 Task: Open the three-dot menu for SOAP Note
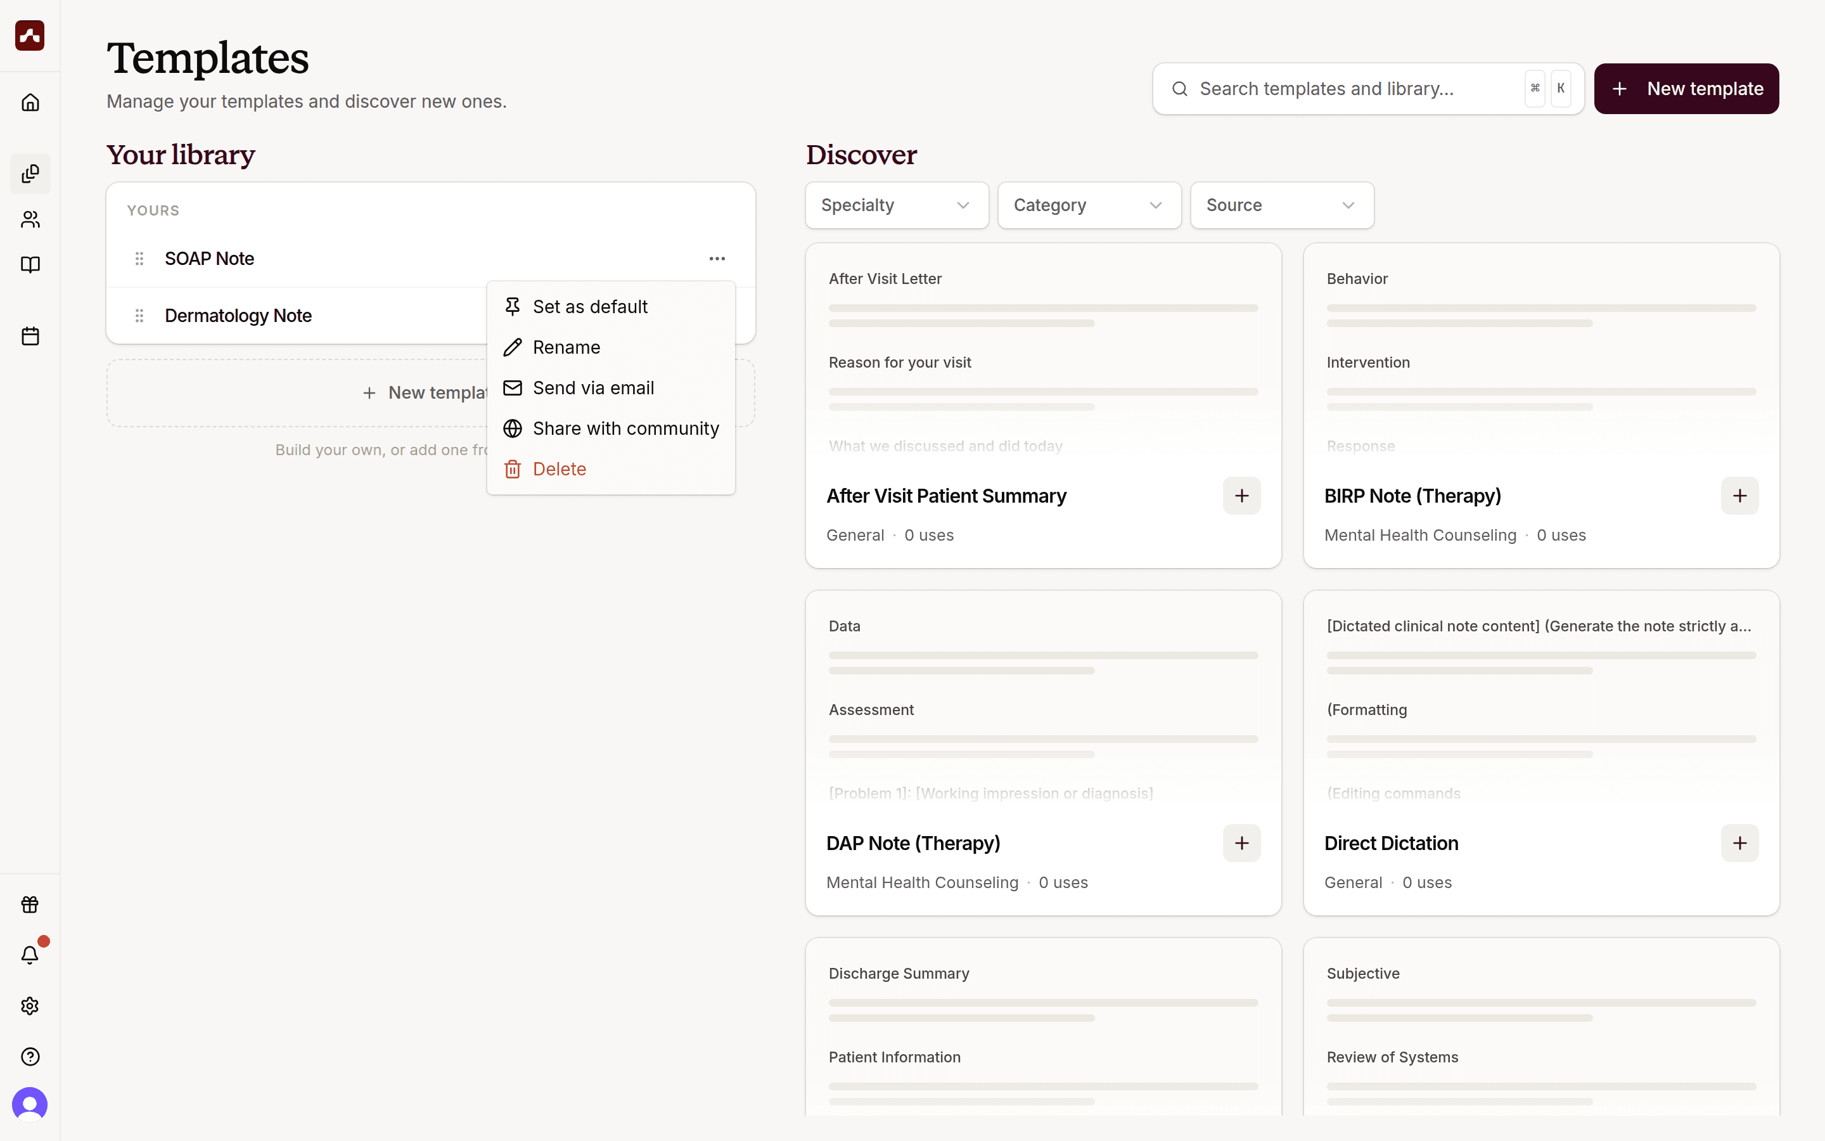point(717,259)
